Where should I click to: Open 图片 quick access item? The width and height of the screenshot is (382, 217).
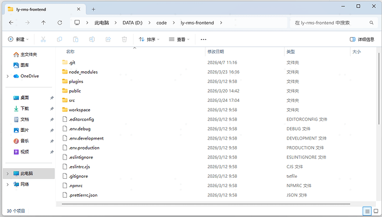pos(21,130)
